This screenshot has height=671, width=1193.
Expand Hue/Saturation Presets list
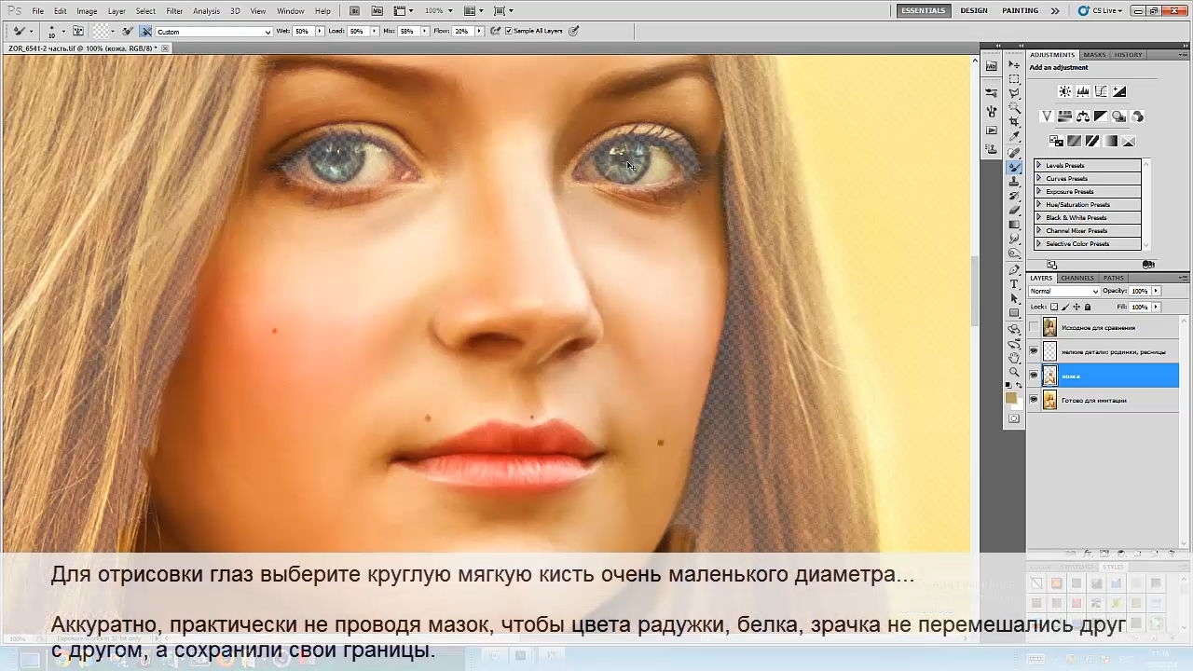pyautogui.click(x=1038, y=205)
